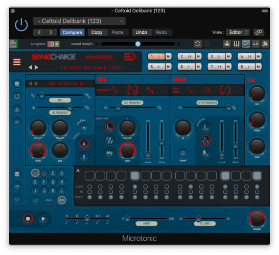The height and width of the screenshot is (255, 279).
Task: Open the Celtoid Delibank preset dropdown
Action: 79,21
